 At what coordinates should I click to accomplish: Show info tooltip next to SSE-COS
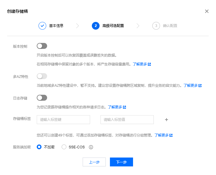point(91,147)
